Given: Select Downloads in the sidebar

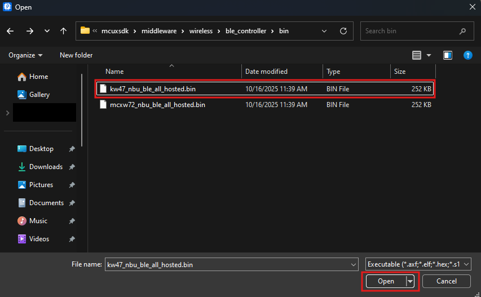Looking at the screenshot, I should pyautogui.click(x=46, y=167).
